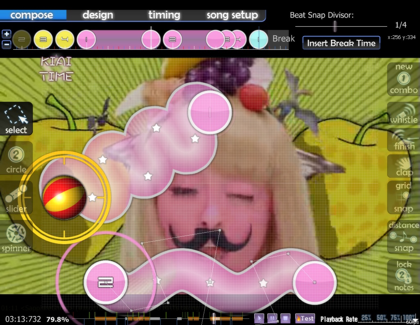Zoom in the timeline with plus button
This screenshot has width=420, height=325.
pyautogui.click(x=7, y=34)
